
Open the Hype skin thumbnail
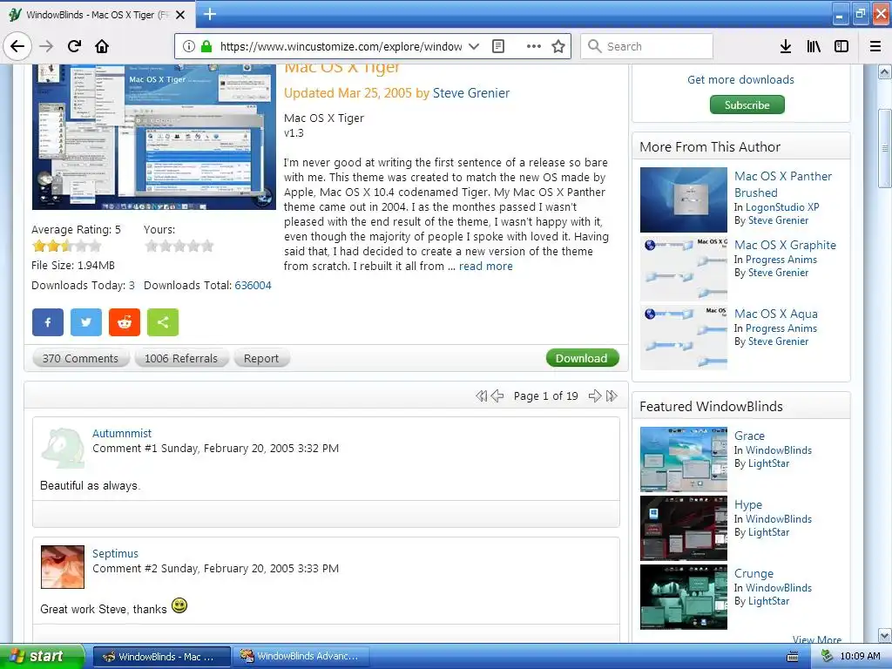[x=683, y=528]
